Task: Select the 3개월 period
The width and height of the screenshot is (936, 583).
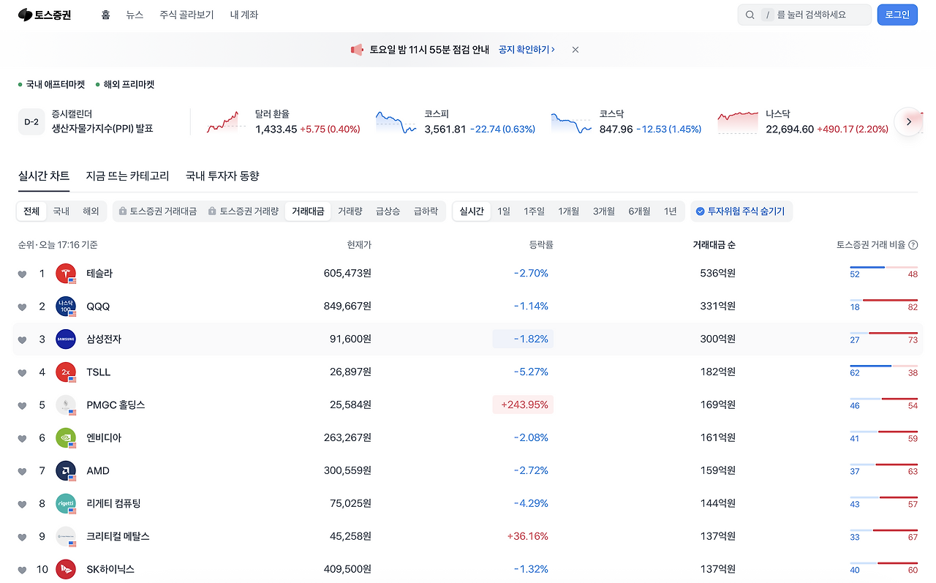Action: pos(604,211)
